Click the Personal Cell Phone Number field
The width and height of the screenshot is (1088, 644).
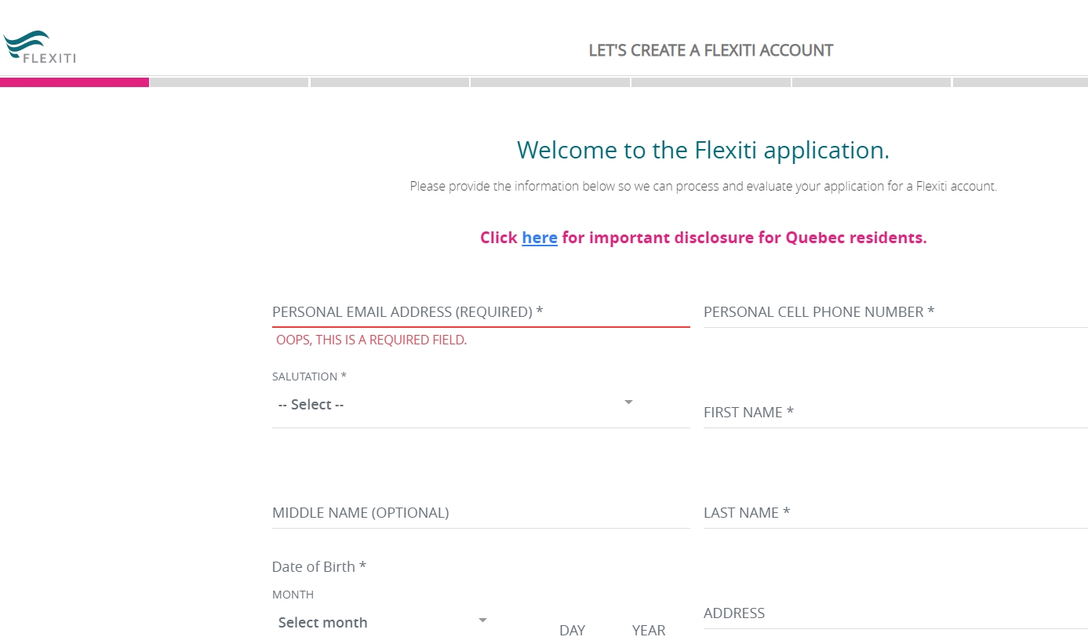coord(896,312)
